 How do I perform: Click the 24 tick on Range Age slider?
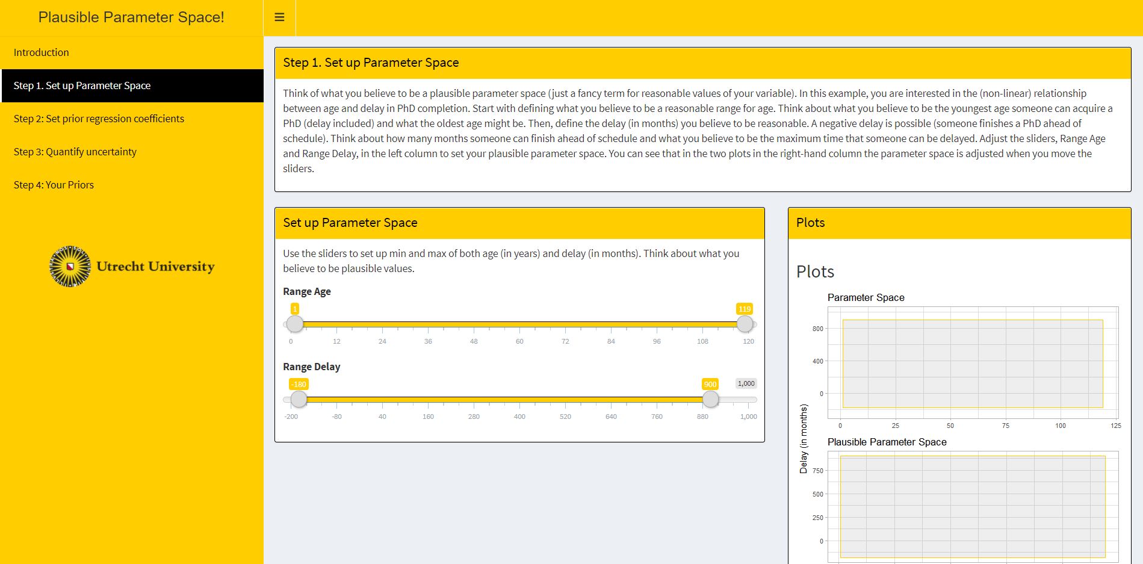pyautogui.click(x=382, y=341)
